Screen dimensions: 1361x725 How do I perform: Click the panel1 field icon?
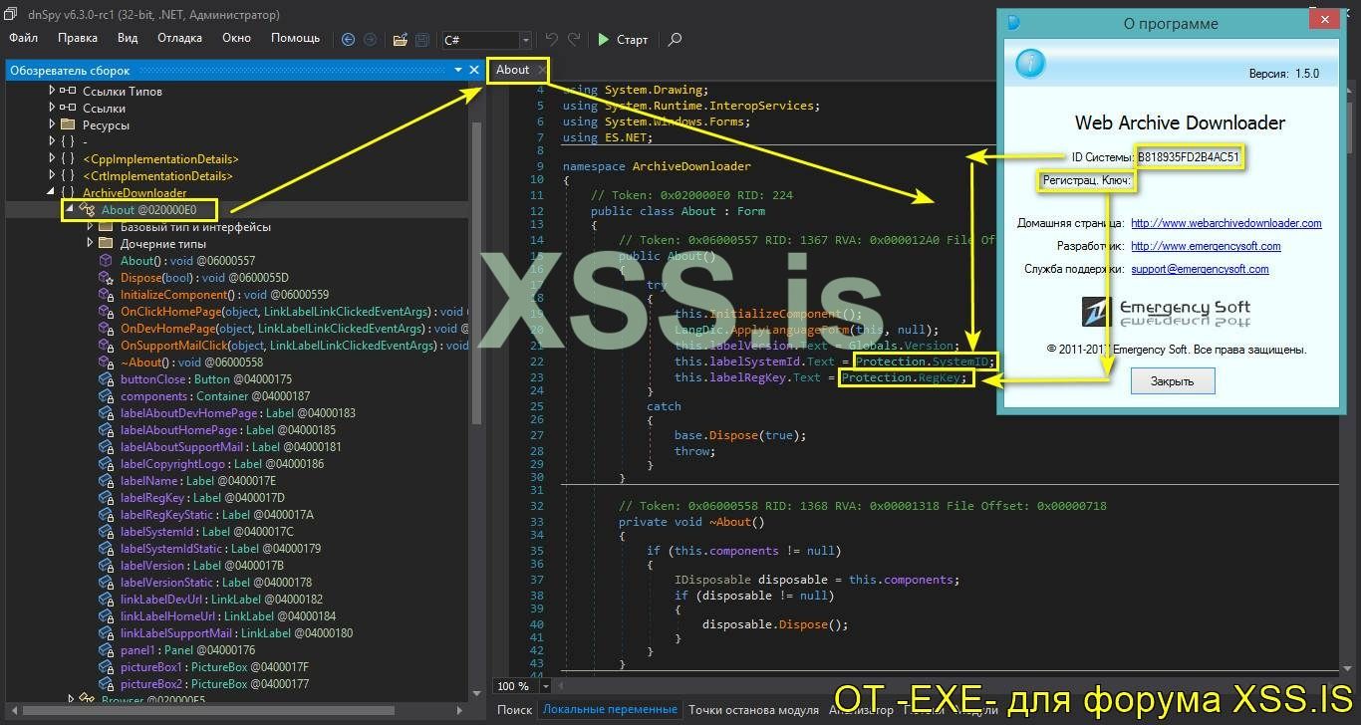click(x=106, y=650)
